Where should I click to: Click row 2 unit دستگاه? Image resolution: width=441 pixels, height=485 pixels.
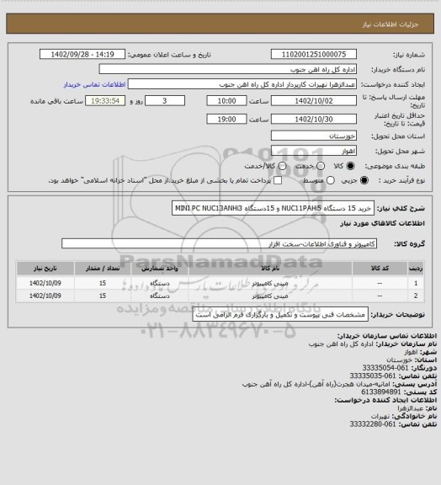(160, 296)
